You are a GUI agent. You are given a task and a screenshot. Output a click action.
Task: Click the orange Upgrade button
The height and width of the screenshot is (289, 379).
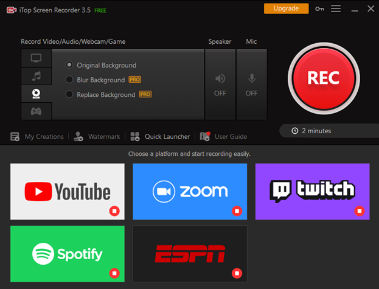click(x=286, y=9)
